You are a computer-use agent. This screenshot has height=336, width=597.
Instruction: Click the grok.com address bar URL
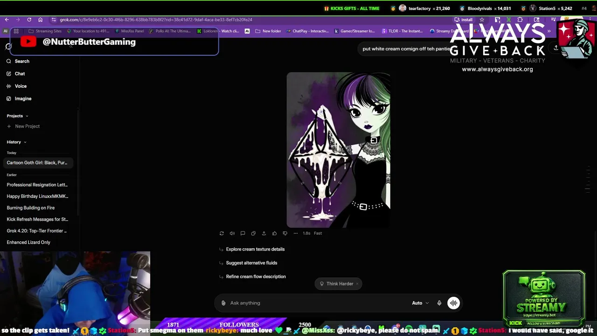pyautogui.click(x=156, y=20)
